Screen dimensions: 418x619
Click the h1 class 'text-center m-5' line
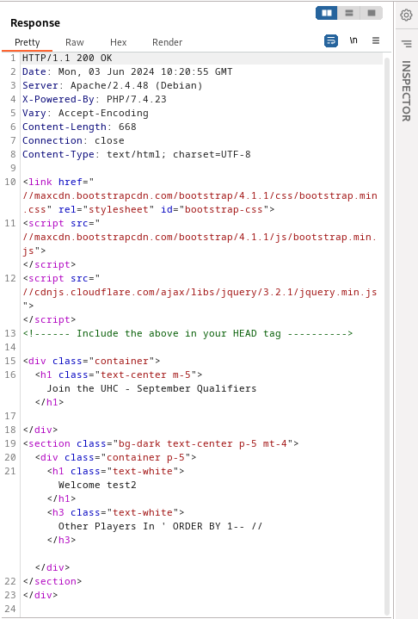tap(119, 374)
